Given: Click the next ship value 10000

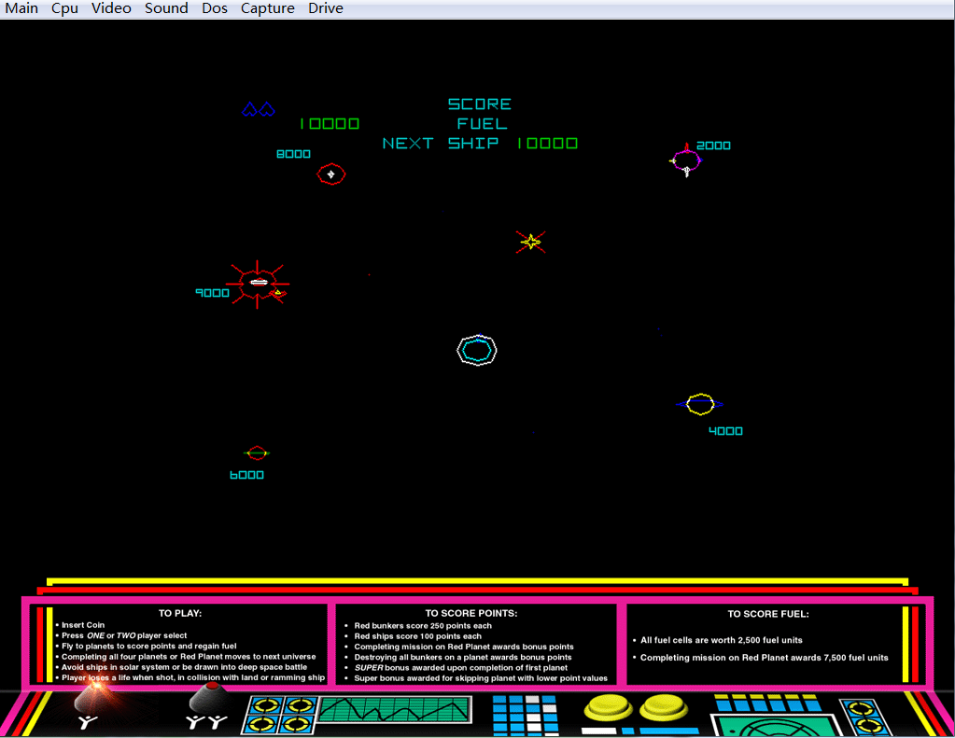Looking at the screenshot, I should (548, 143).
